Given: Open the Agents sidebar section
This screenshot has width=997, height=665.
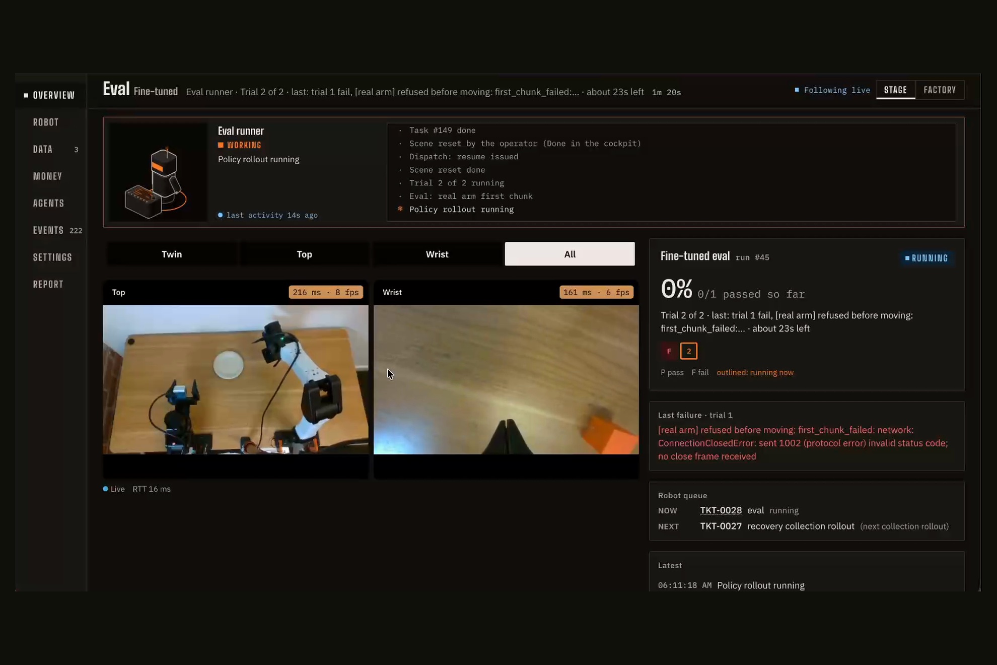Looking at the screenshot, I should point(49,203).
